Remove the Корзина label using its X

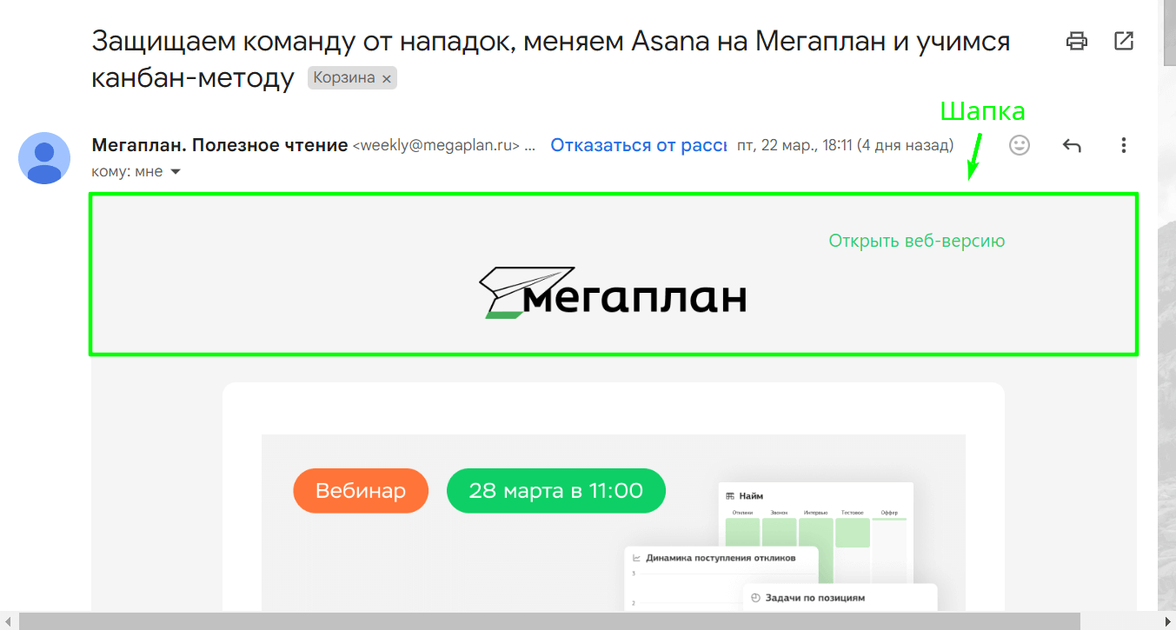[387, 78]
